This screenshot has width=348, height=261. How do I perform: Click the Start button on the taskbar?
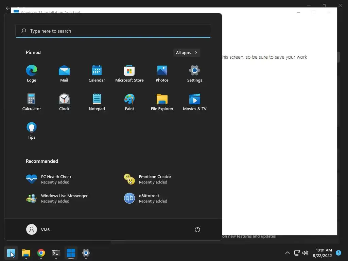click(x=11, y=253)
